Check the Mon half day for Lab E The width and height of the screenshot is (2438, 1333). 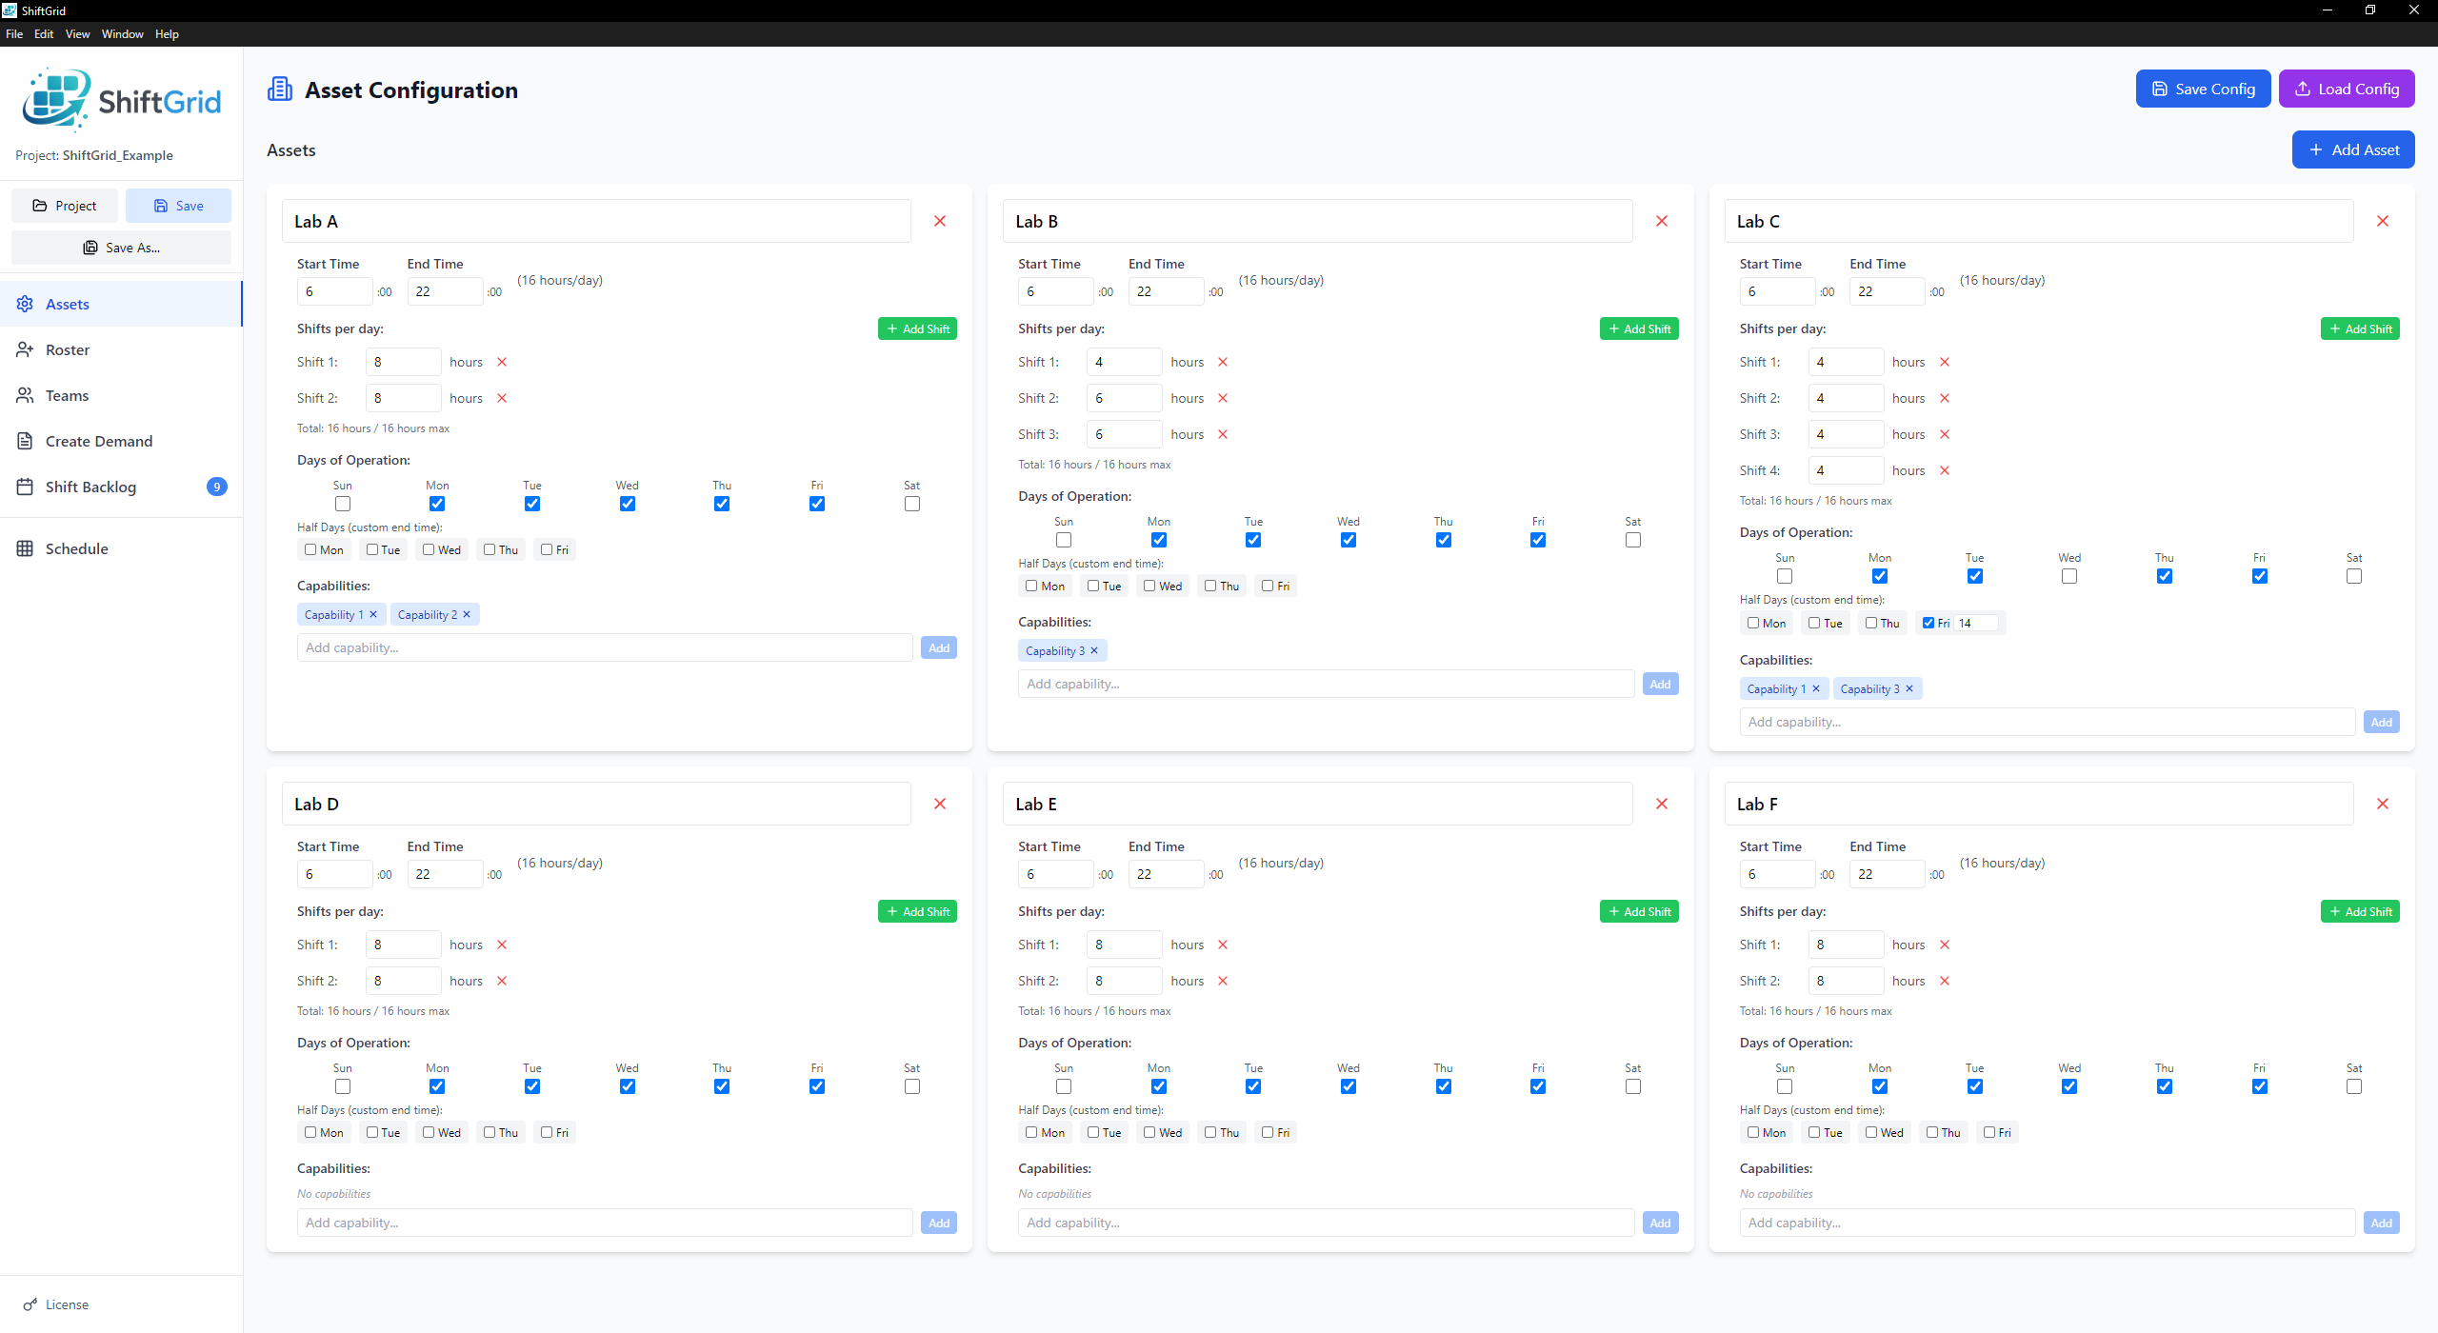pos(1032,1132)
